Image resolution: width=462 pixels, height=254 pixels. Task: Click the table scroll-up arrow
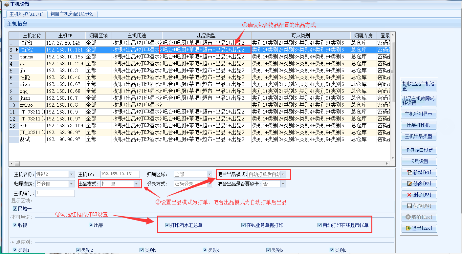click(393, 34)
